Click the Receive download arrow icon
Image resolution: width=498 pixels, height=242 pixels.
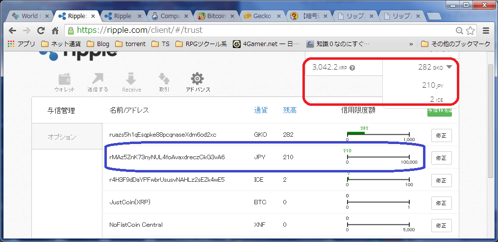(131, 79)
